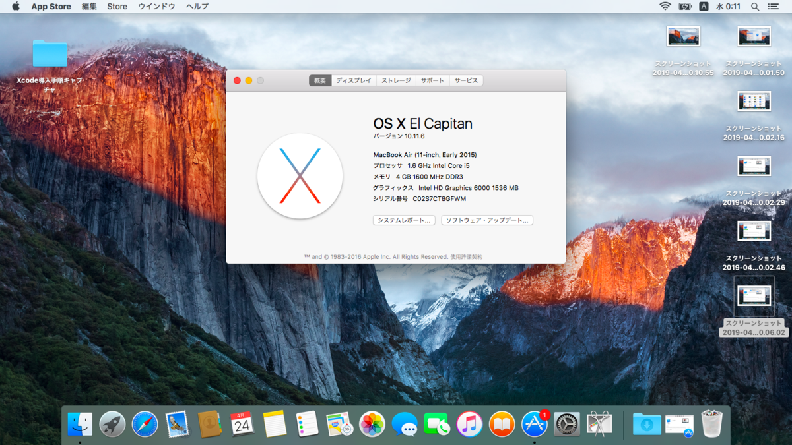The height and width of the screenshot is (445, 792).
Task: Open Spotlight search magnifier
Action: click(x=755, y=6)
